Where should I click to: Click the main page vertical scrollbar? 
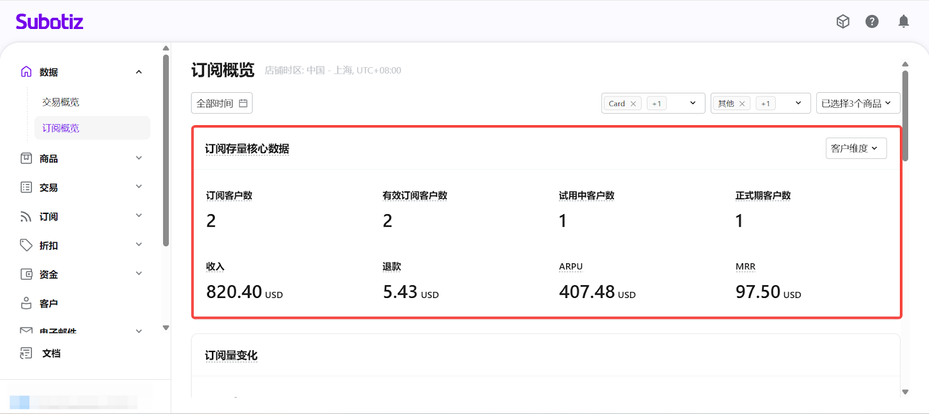(905, 116)
